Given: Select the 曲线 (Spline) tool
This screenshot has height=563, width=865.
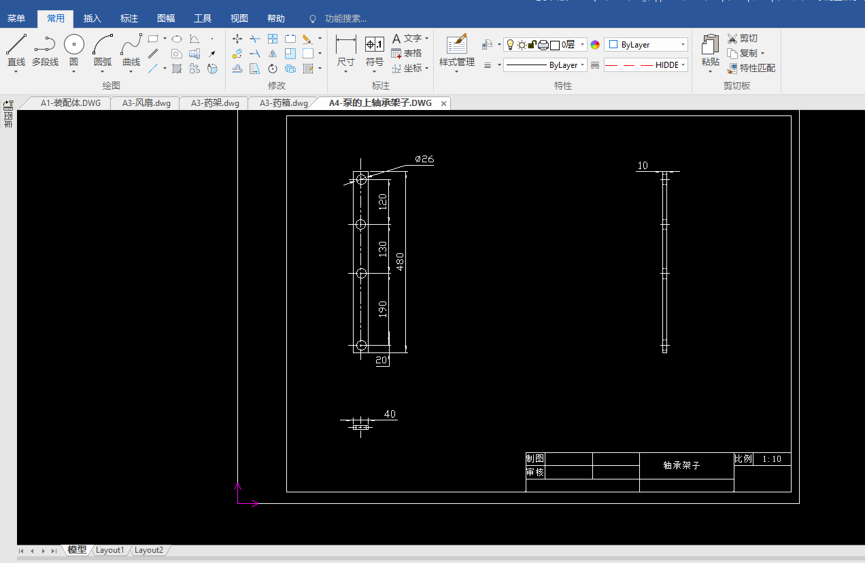Looking at the screenshot, I should coord(131,50).
